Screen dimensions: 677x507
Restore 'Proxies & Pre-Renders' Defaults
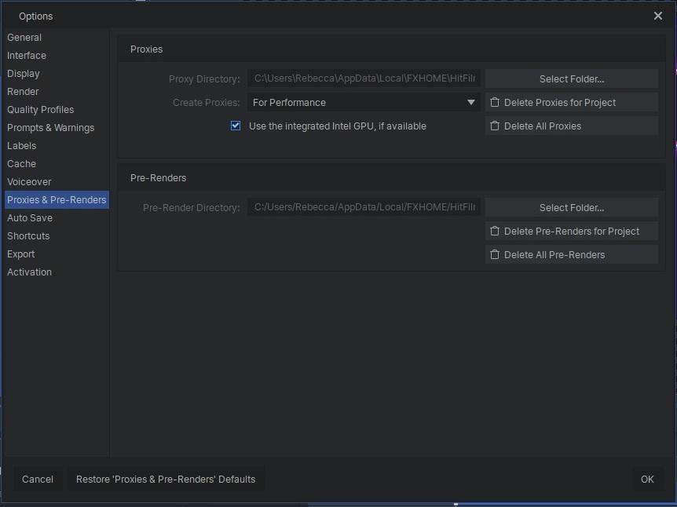166,479
